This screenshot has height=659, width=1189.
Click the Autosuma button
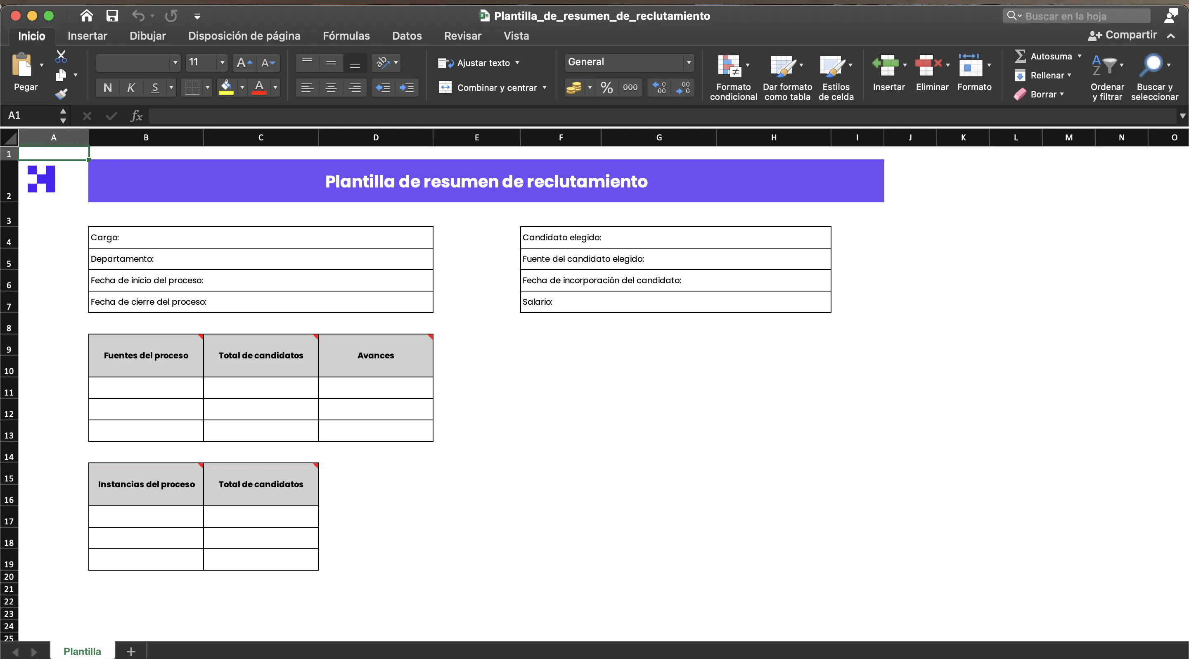pos(1045,56)
